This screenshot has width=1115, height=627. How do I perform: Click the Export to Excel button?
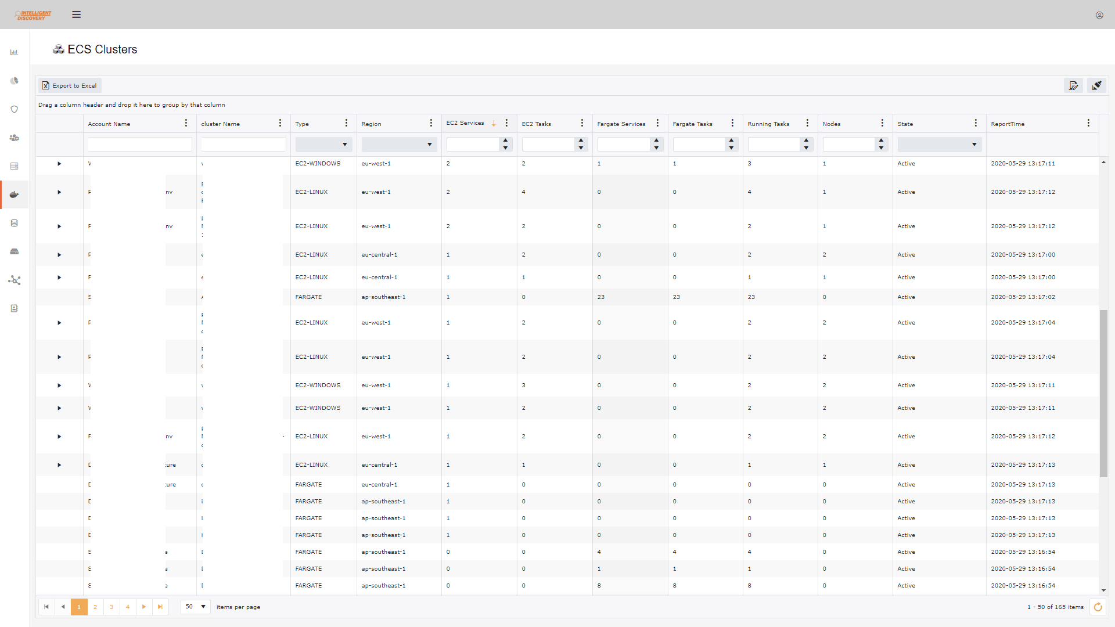[x=69, y=85]
